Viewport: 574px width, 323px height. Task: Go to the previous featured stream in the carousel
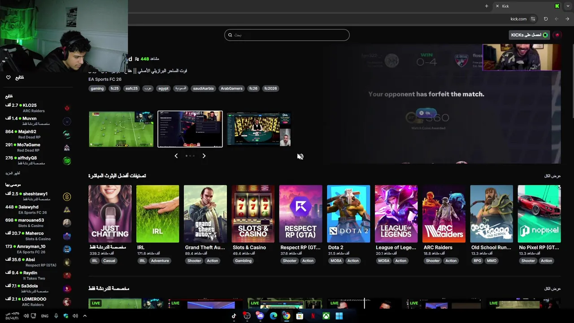tap(176, 156)
